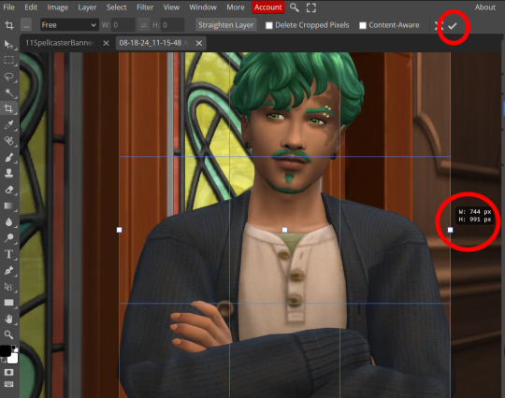Click the Straighten Layer button

pos(225,25)
